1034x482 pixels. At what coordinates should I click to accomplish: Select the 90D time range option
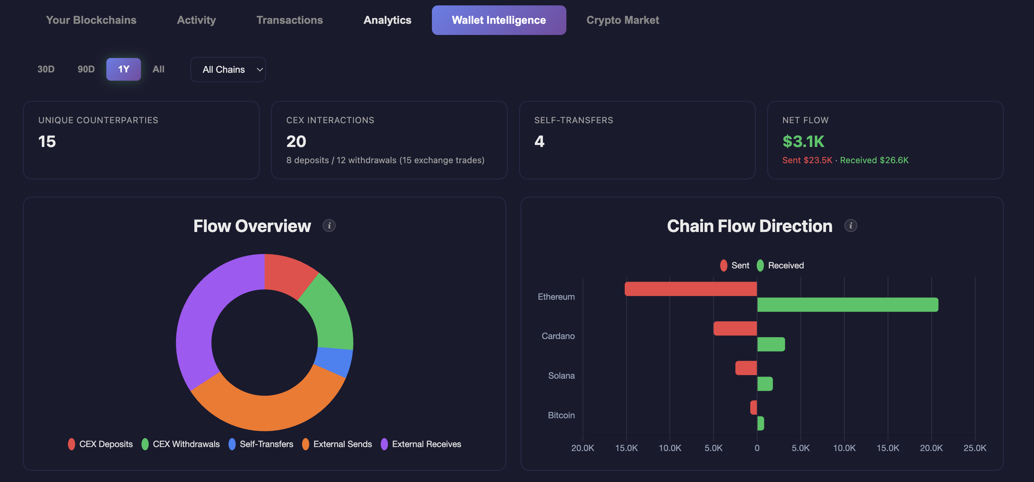[x=86, y=69]
